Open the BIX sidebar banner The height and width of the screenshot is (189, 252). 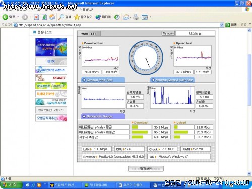[x=51, y=61]
